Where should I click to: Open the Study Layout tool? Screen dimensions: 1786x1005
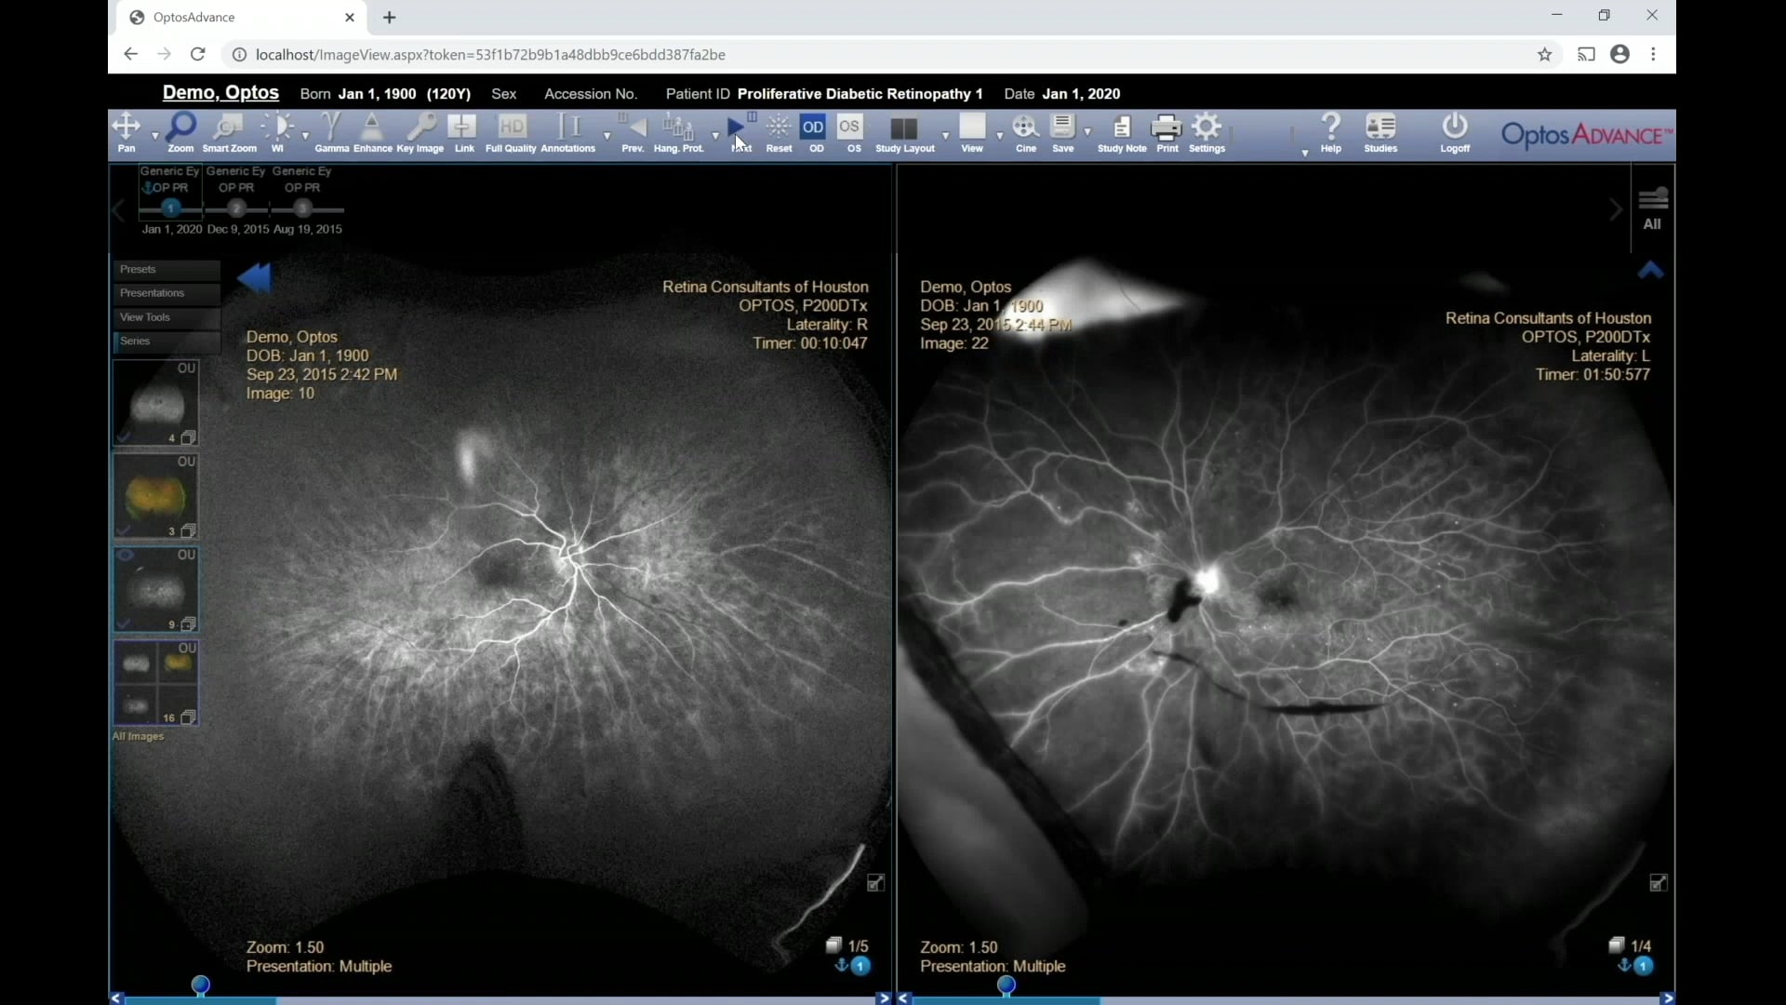(x=905, y=133)
